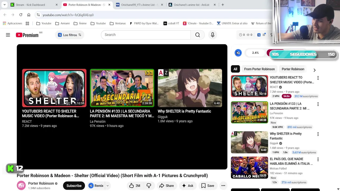Viewport: 340px width, 191px height.
Task: Select From Porter Robinson filter chip
Action: click(x=260, y=69)
